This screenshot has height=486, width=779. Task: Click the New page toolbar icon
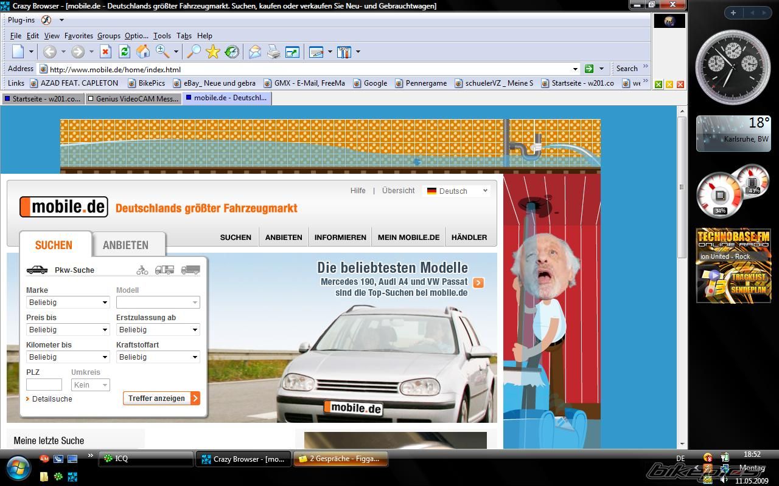tap(18, 52)
